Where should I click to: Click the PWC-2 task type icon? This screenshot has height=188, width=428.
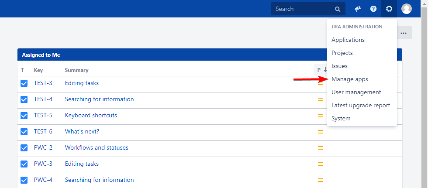pos(24,148)
